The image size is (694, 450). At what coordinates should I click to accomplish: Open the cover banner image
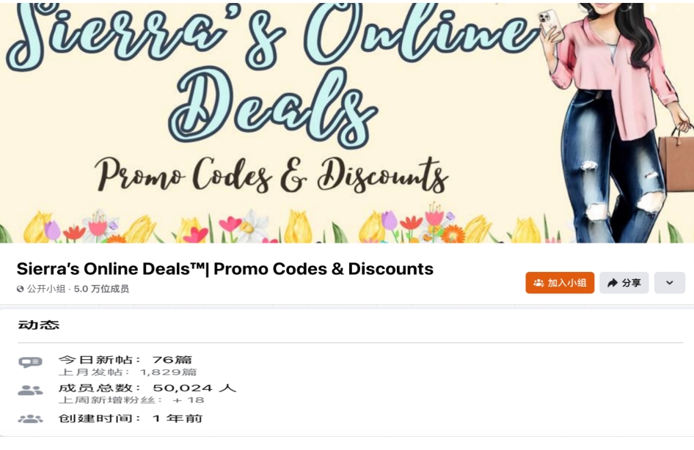[347, 123]
